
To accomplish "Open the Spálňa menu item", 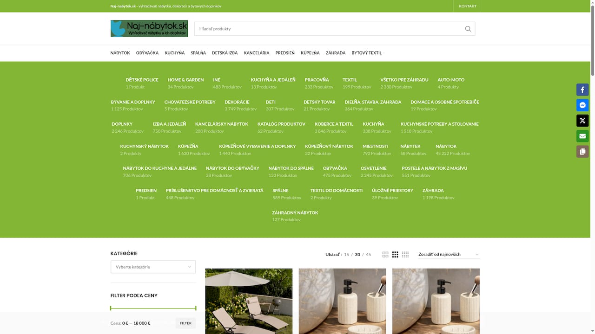I will pos(198,53).
